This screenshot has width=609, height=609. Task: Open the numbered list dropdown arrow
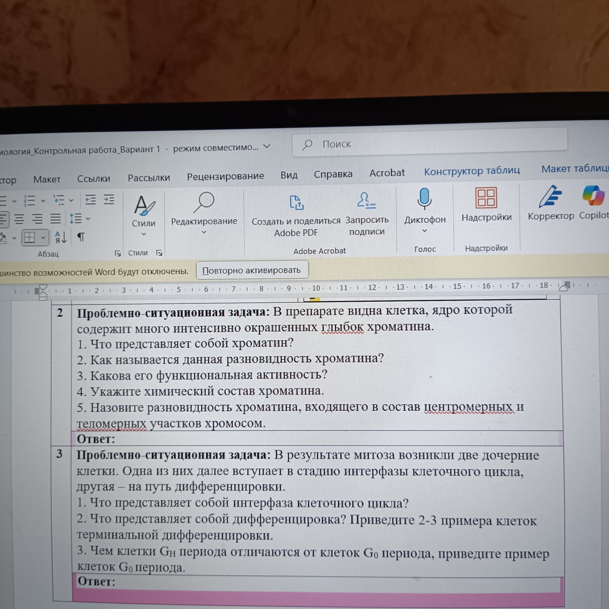pos(43,201)
